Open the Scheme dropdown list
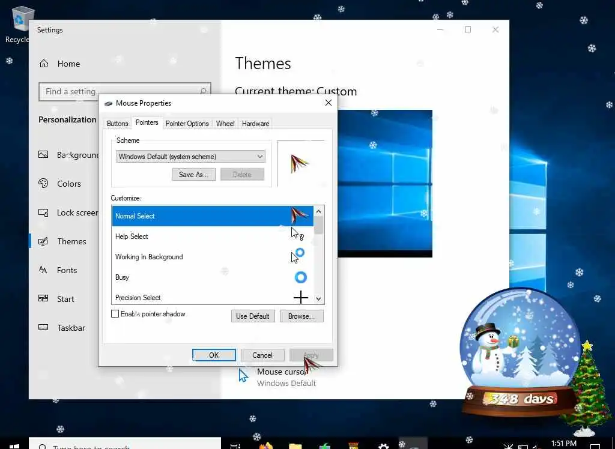This screenshot has width=615, height=449. point(190,157)
